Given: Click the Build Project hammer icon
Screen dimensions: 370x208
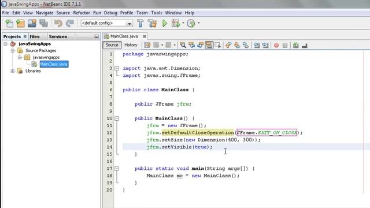Looking at the screenshot, I should pyautogui.click(x=140, y=23).
